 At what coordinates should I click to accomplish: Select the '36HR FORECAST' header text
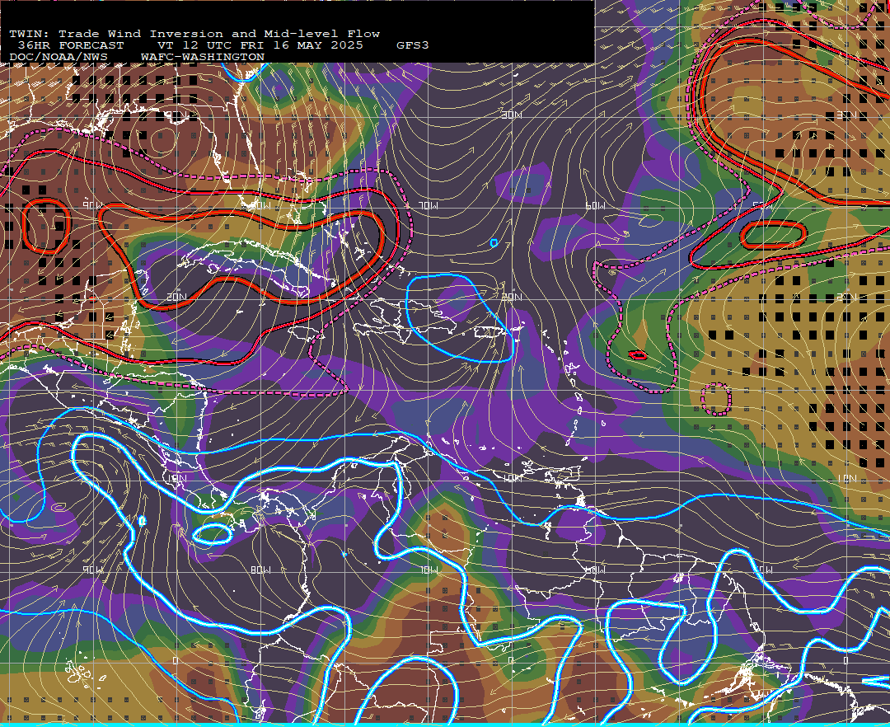pyautogui.click(x=71, y=45)
